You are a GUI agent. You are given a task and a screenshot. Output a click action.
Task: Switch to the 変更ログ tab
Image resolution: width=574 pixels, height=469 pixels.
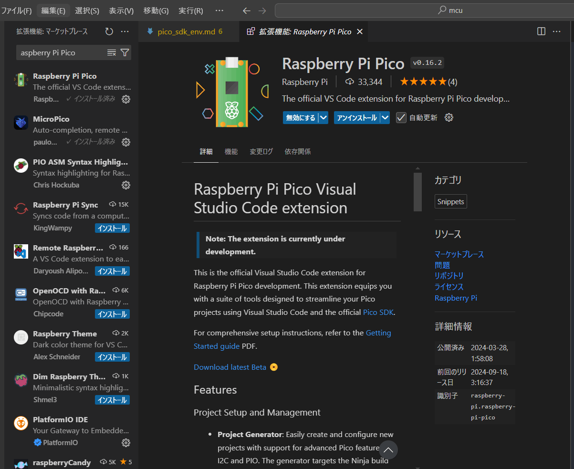261,152
